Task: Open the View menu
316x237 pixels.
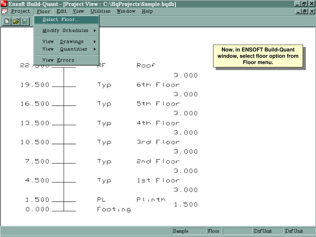Action: (78, 11)
